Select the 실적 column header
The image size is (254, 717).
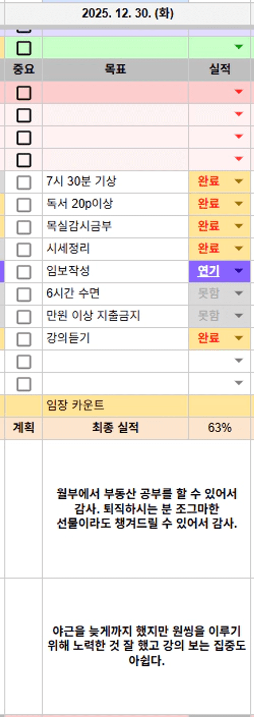[219, 69]
